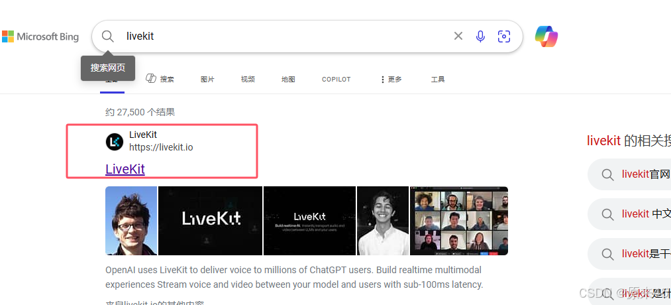This screenshot has height=305, width=671.
Task: Open the video call grid thumbnail
Action: pos(459,221)
